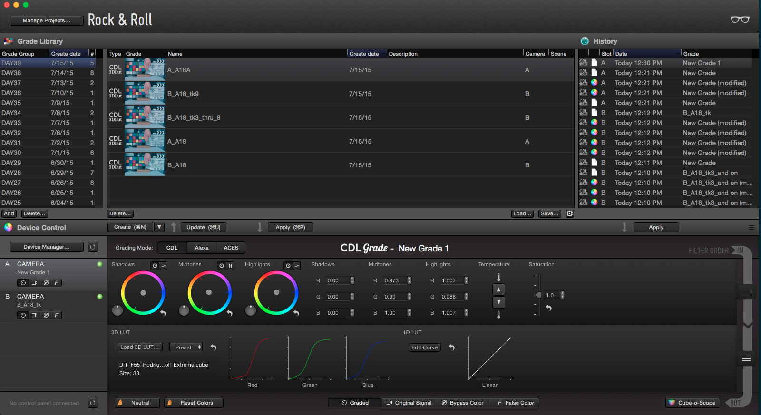The image size is (761, 415).
Task: Select the ACES grading mode
Action: (231, 248)
